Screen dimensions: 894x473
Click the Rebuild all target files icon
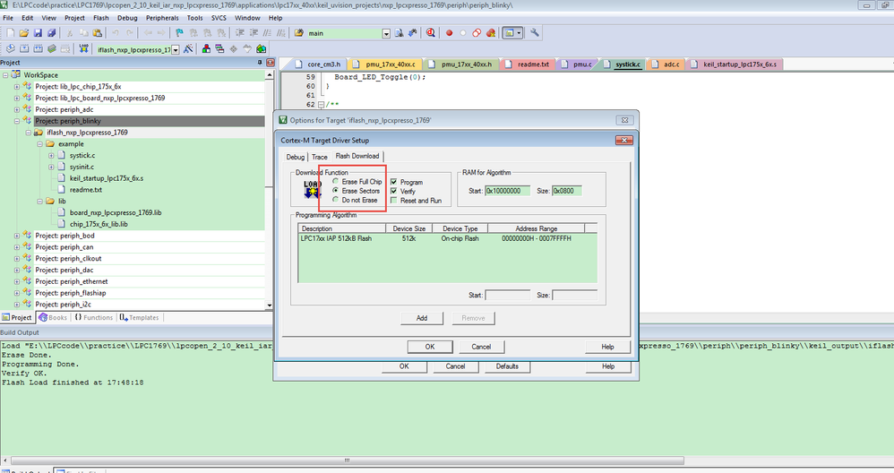point(38,49)
